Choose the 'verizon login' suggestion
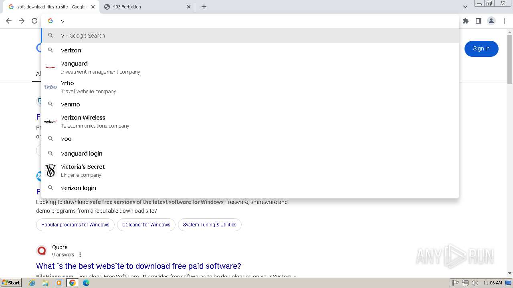Screen dimensions: 513x288 pos(250,188)
